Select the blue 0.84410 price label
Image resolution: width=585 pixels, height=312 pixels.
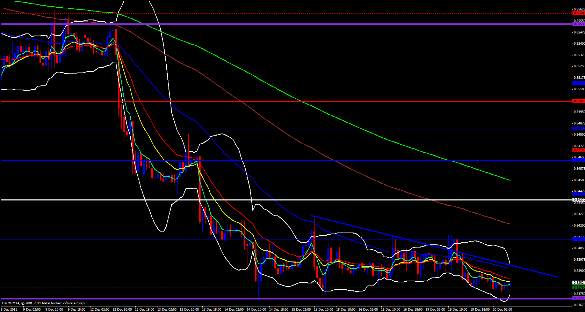pyautogui.click(x=579, y=194)
